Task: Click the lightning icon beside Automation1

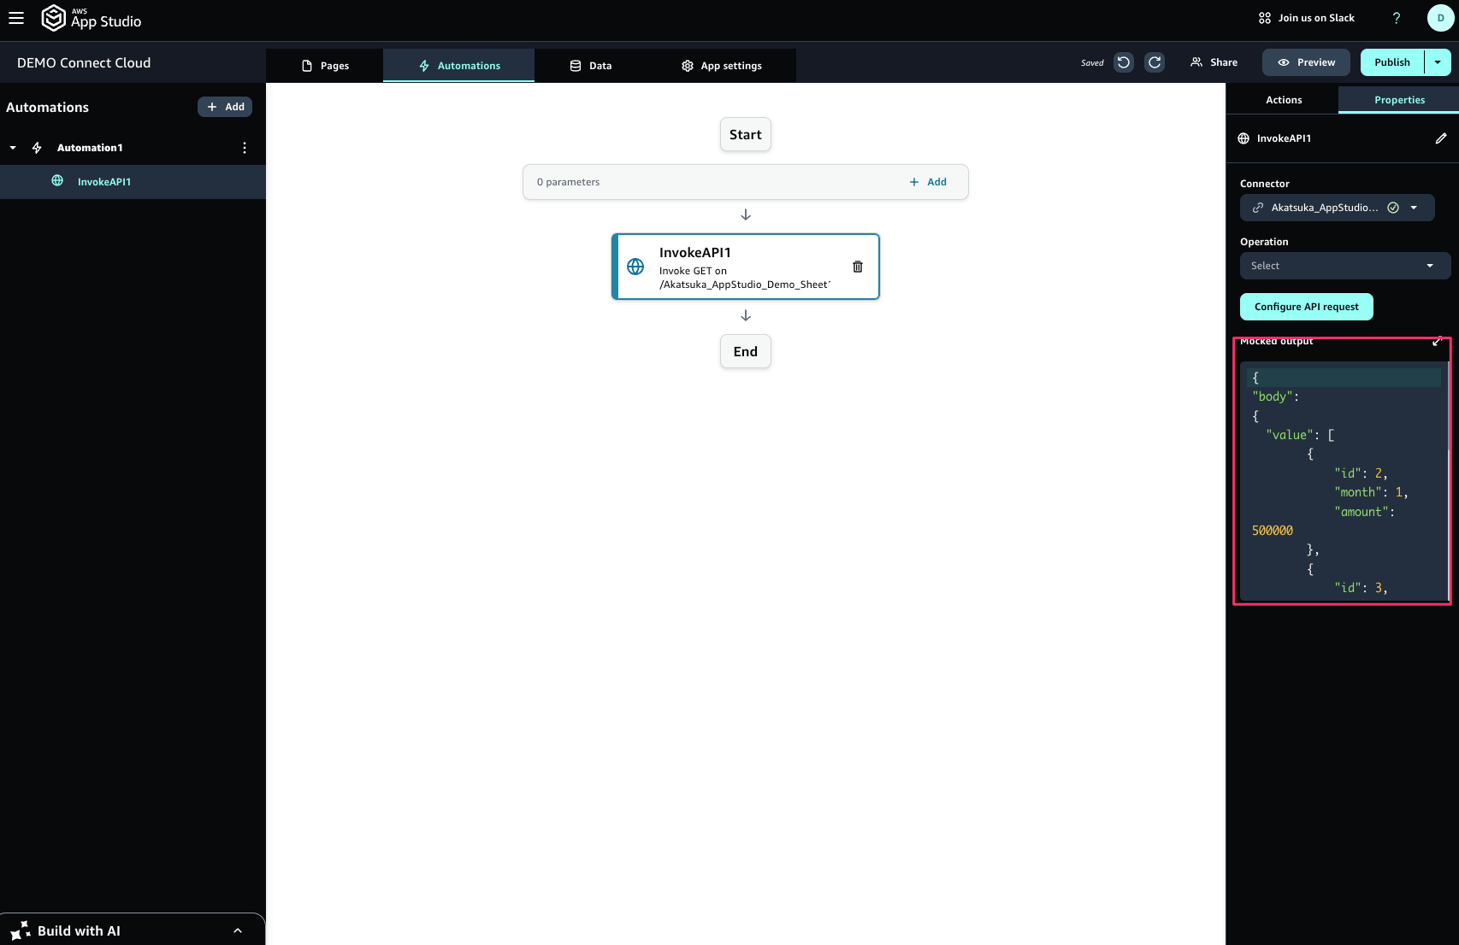Action: point(37,148)
